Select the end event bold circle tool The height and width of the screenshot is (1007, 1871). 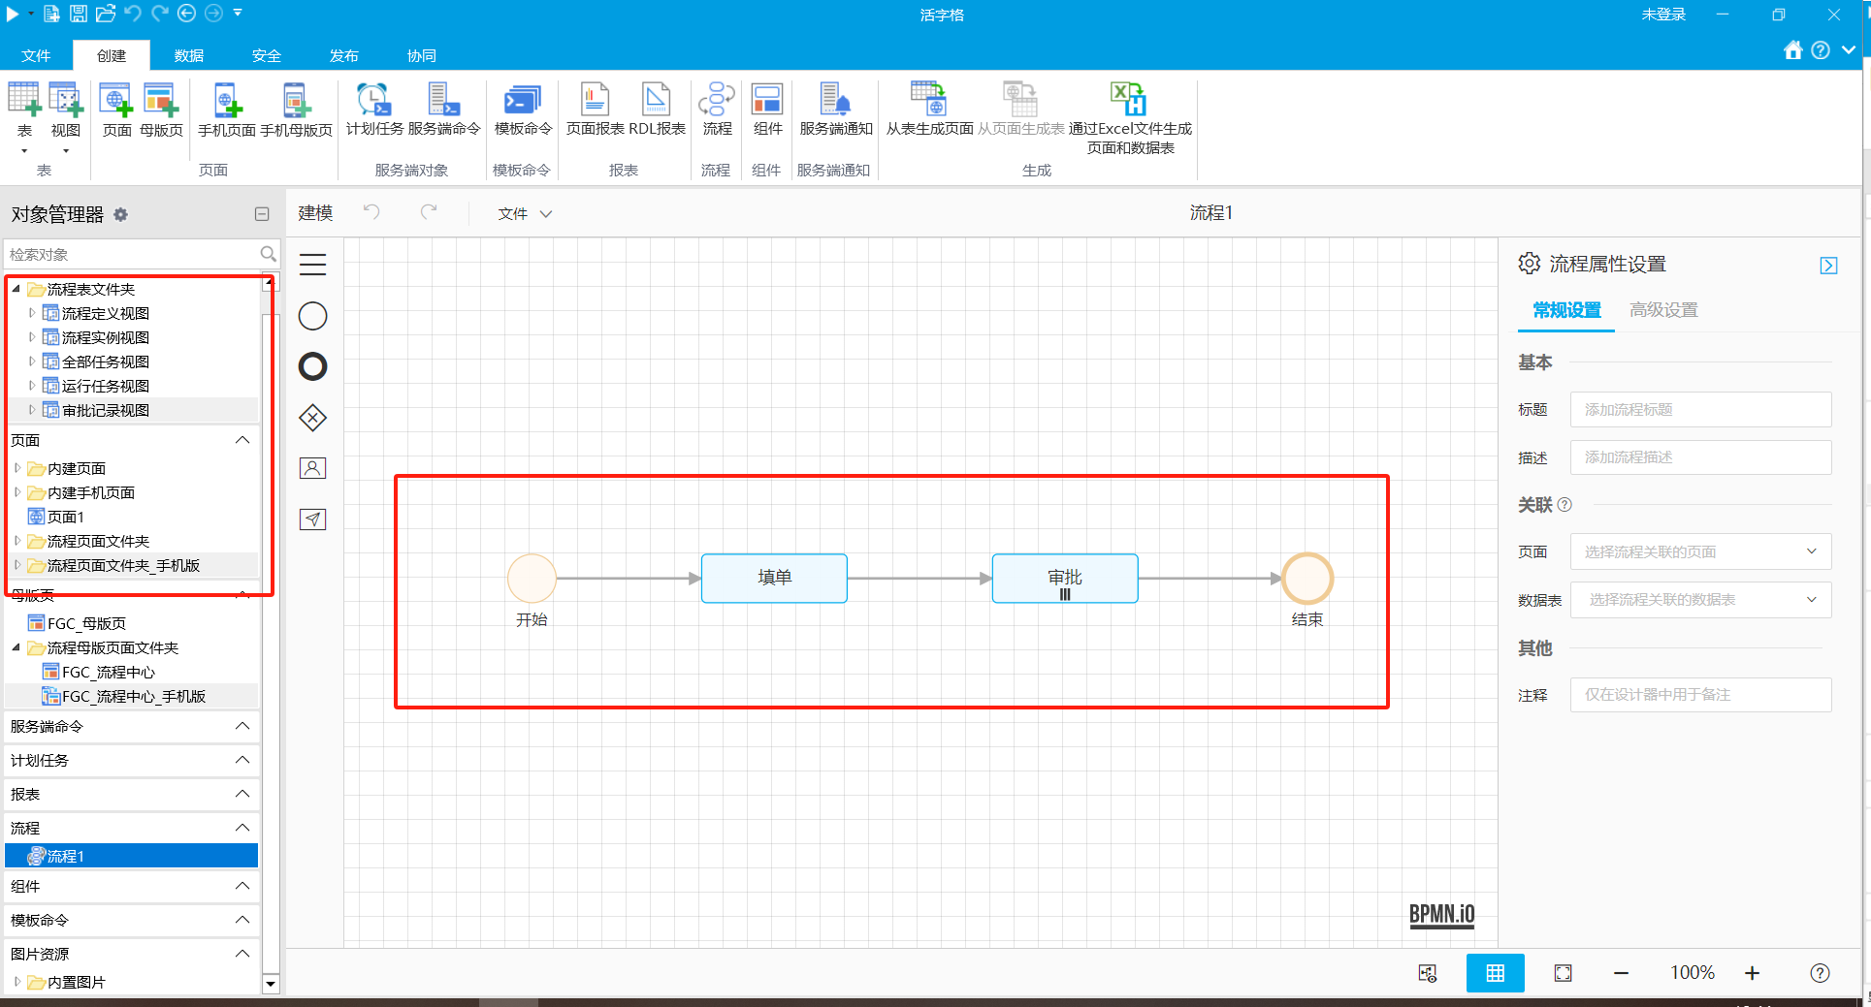coord(312,366)
